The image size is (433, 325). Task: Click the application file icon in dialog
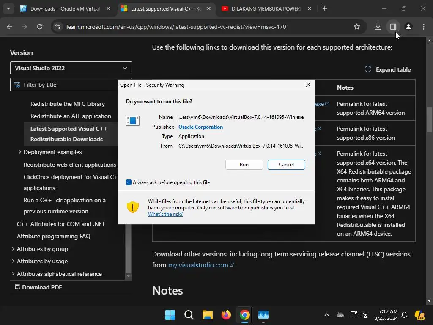(132, 121)
